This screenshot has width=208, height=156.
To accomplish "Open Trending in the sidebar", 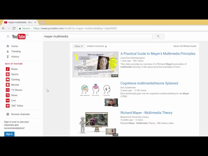I will (16, 51).
